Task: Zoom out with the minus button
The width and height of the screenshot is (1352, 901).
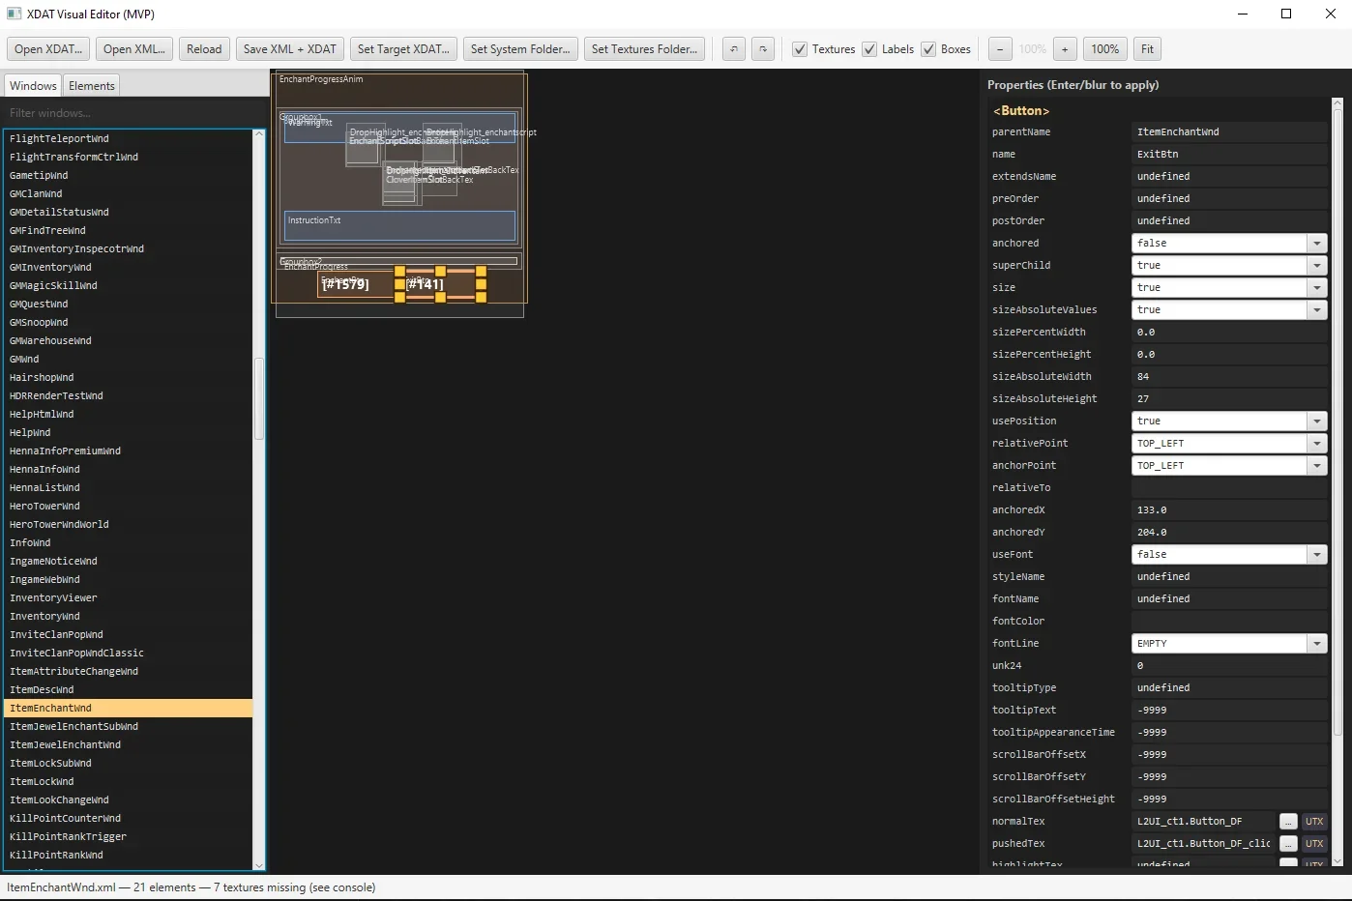Action: (x=1000, y=49)
